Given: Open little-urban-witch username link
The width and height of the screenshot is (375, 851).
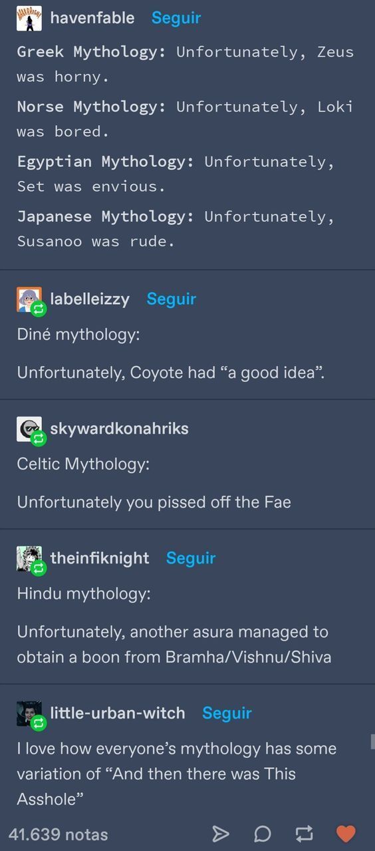Looking at the screenshot, I should point(118,713).
